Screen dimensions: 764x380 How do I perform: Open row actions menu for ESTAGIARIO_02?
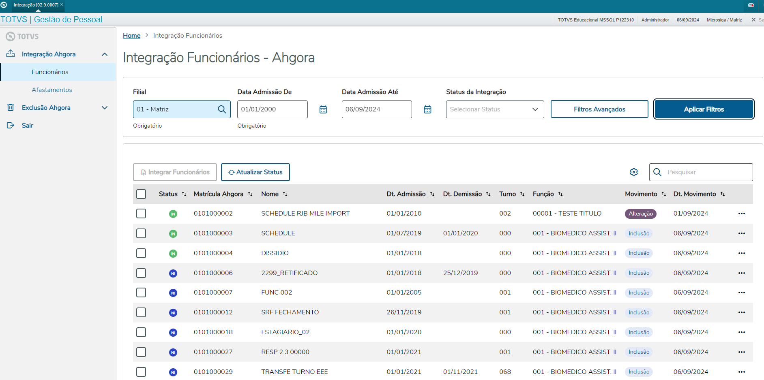click(x=742, y=332)
